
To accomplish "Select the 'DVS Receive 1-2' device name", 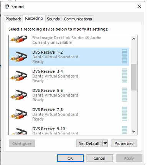I will (x=48, y=52).
